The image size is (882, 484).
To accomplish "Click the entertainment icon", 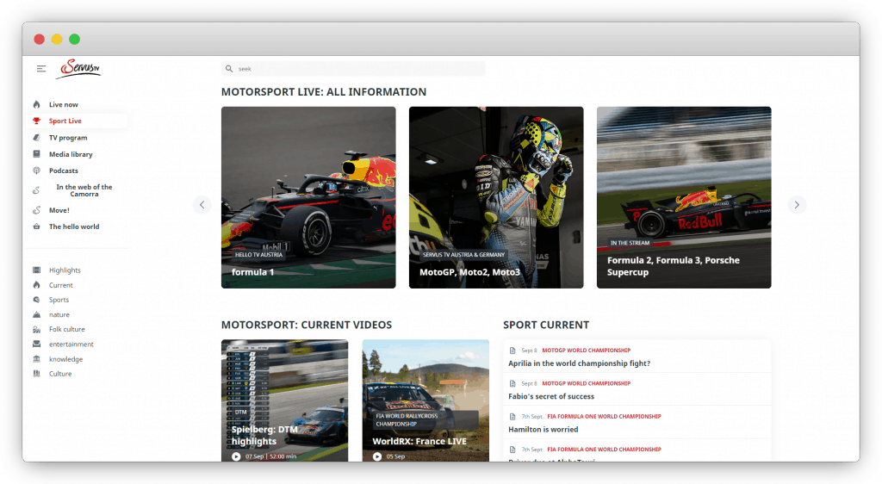I will click(x=36, y=344).
